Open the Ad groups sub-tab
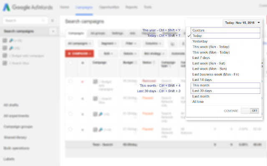Image resolution: width=267 pixels, height=166 pixels. pyautogui.click(x=98, y=33)
